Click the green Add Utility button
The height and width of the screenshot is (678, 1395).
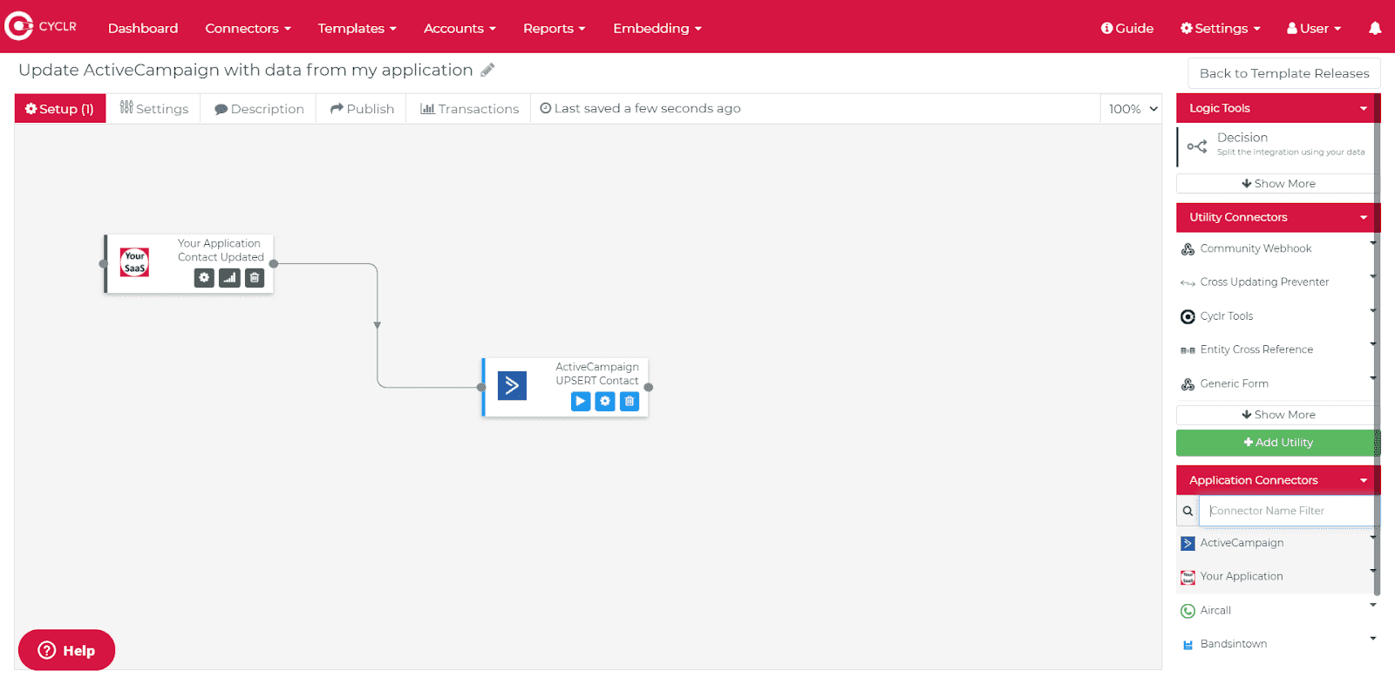pyautogui.click(x=1277, y=443)
